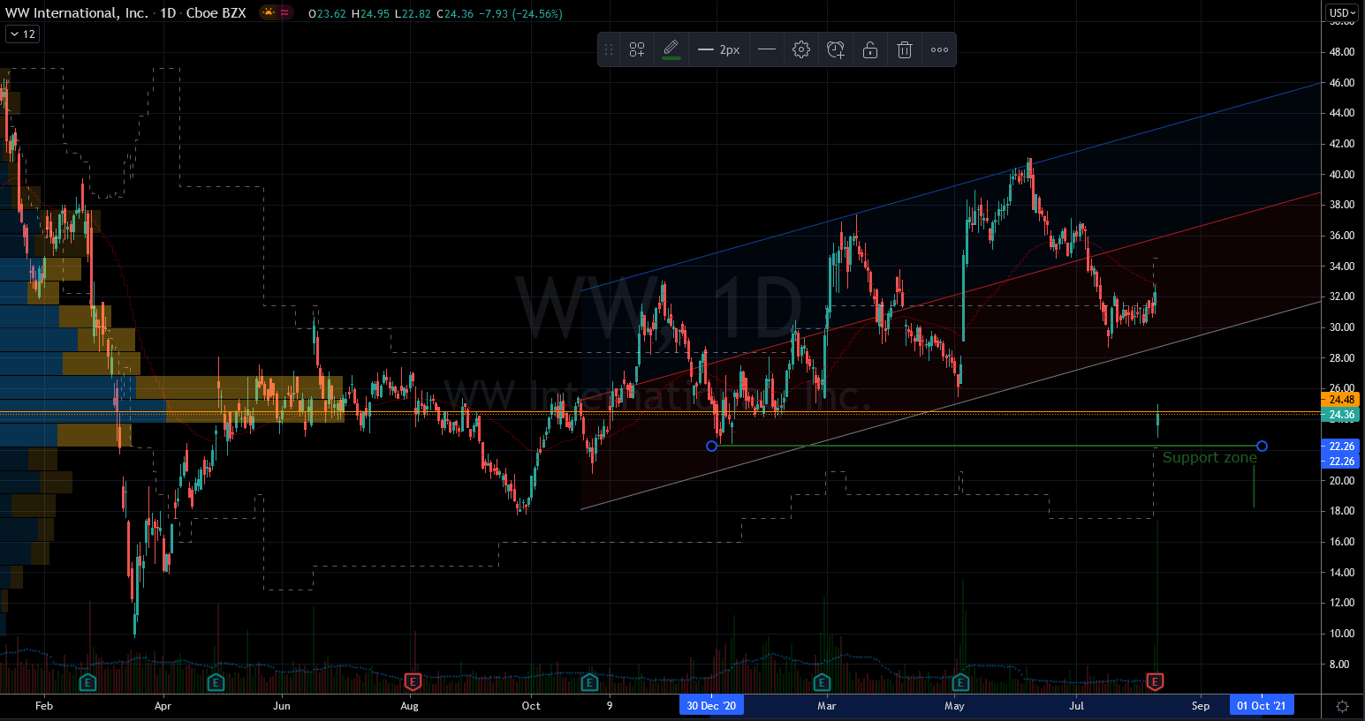This screenshot has height=721, width=1365.
Task: Open the USD currency dropdown
Action: 1342,12
